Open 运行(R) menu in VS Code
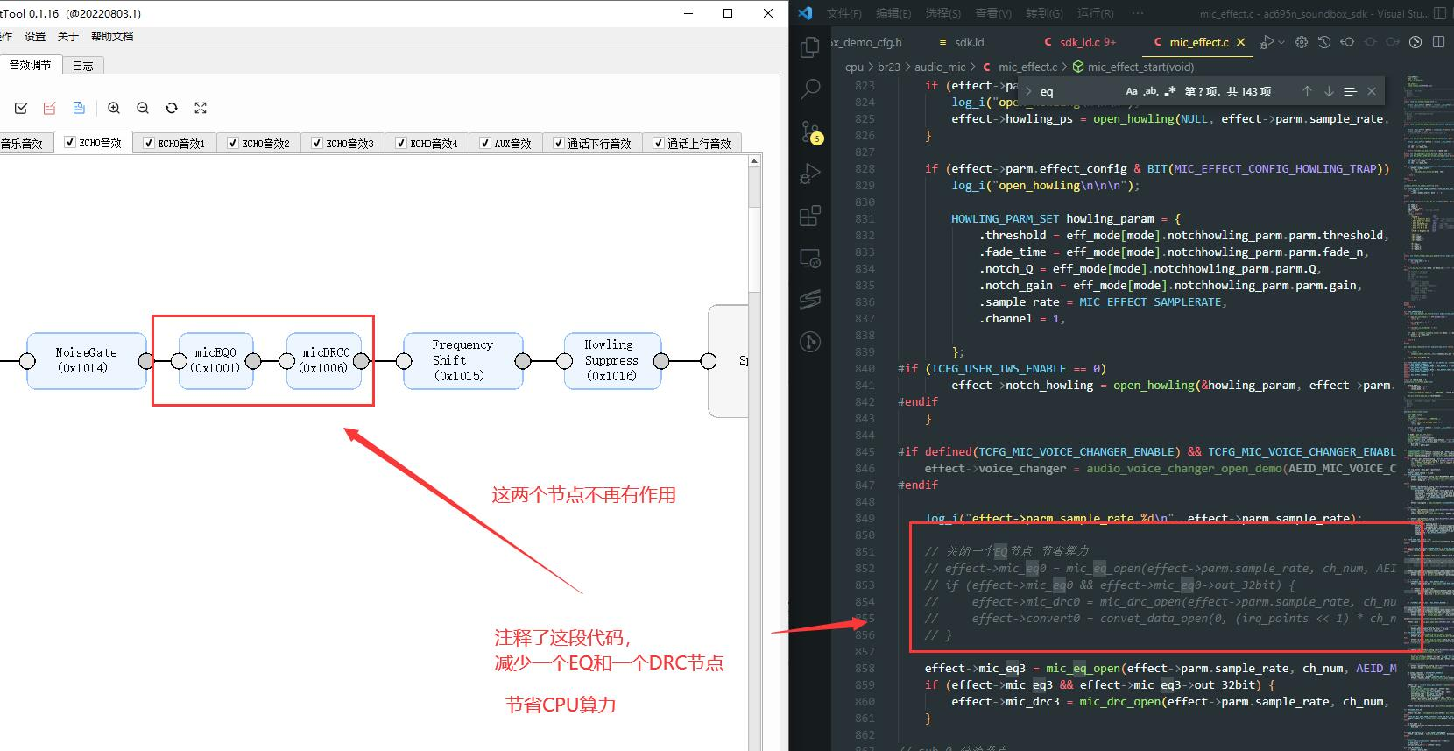The width and height of the screenshot is (1454, 751). tap(1096, 13)
